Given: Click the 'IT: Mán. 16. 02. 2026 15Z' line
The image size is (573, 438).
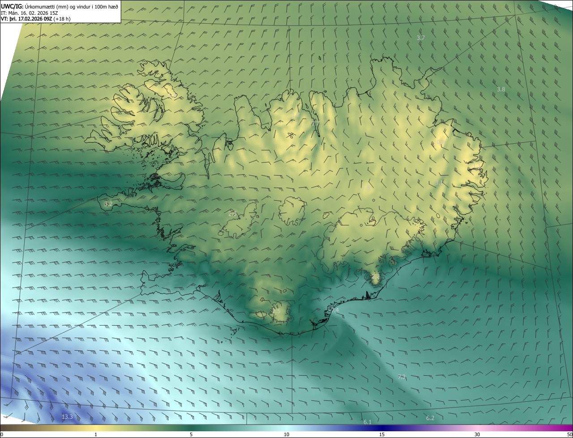Looking at the screenshot, I should tap(30, 13).
